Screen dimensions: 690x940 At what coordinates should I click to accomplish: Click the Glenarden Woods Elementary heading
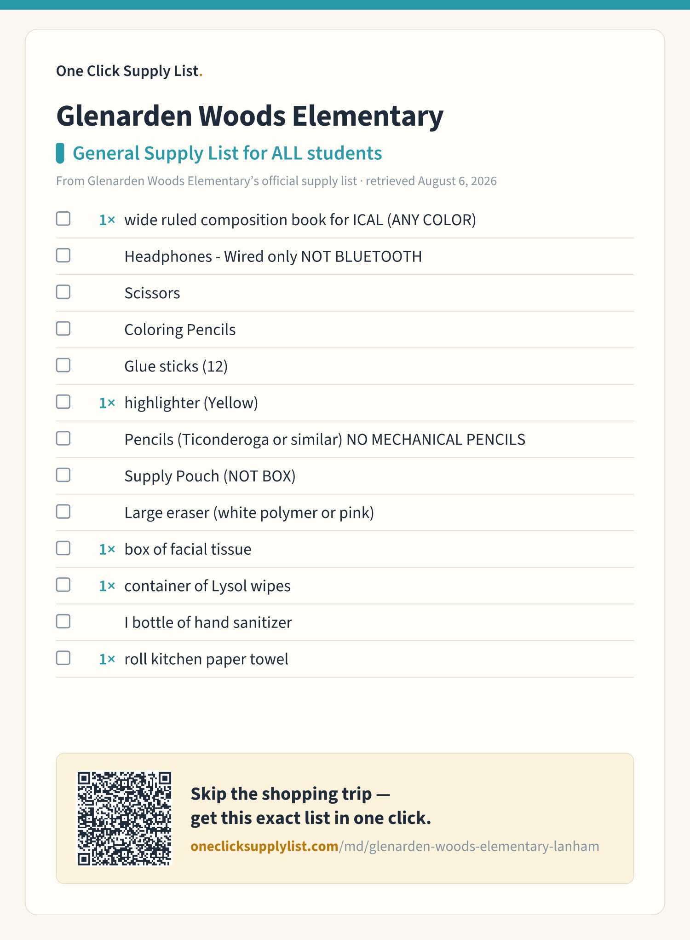(x=250, y=116)
